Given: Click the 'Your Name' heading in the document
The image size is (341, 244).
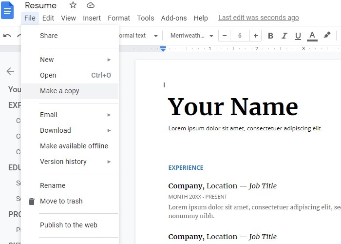Looking at the screenshot, I should [233, 107].
